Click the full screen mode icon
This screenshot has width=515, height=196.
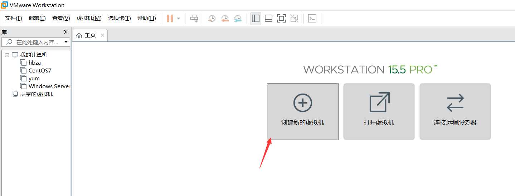click(x=281, y=18)
